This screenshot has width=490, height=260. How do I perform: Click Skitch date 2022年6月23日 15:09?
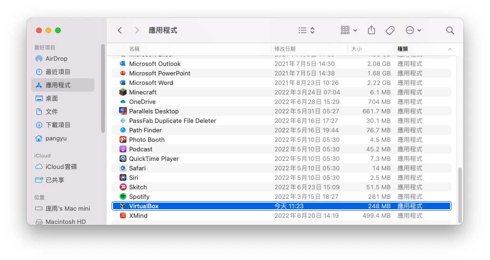point(307,187)
